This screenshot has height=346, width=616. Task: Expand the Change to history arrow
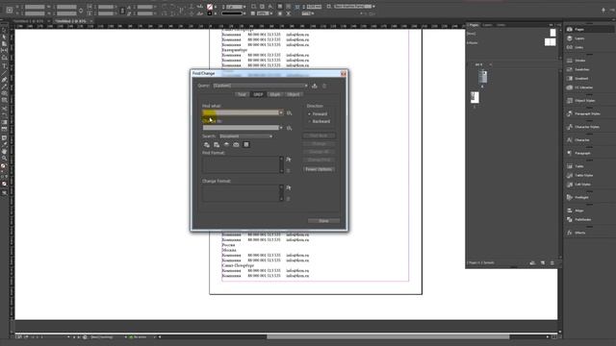click(x=281, y=128)
